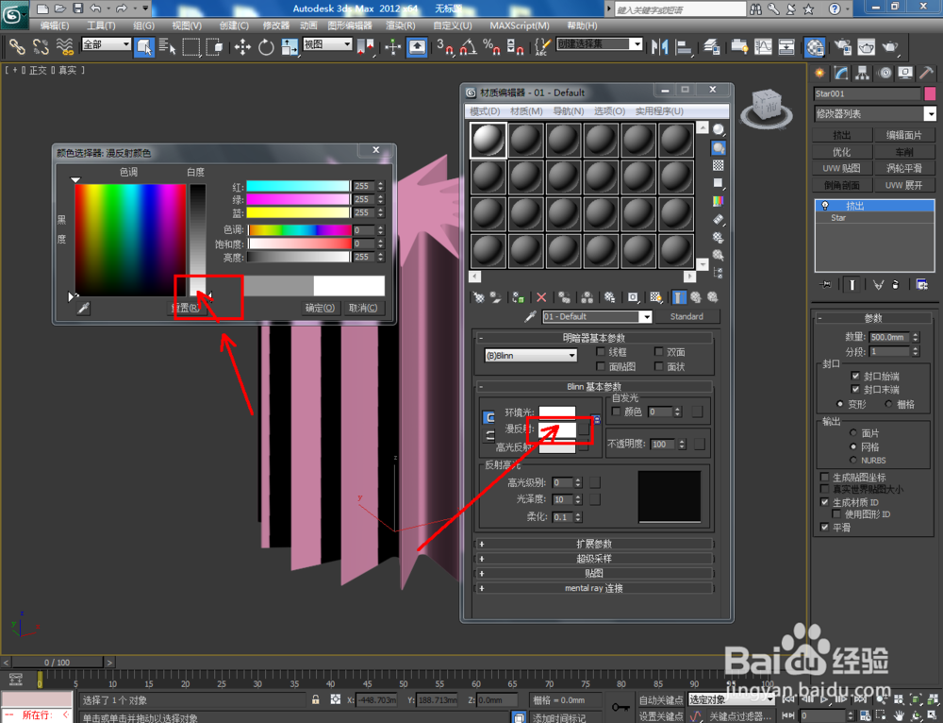Open Select by Name tool
Image resolution: width=943 pixels, height=723 pixels.
(167, 47)
